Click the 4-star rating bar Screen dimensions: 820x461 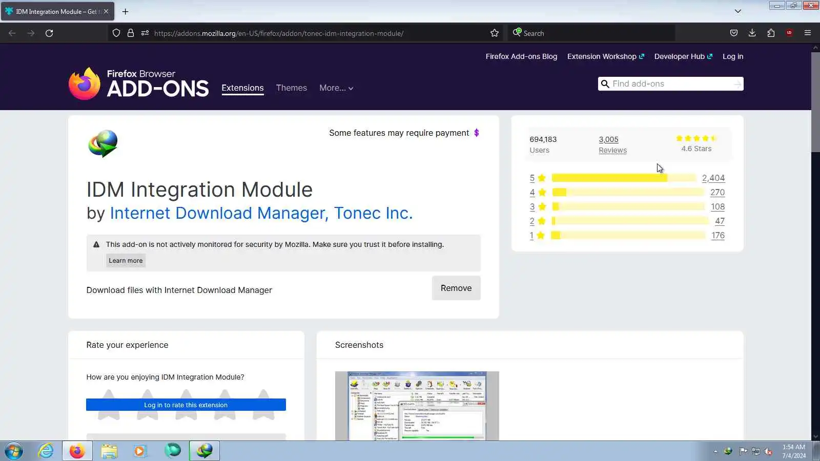628,193
